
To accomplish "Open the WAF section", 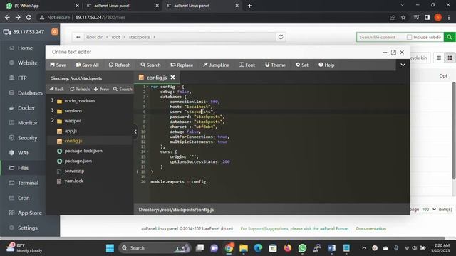I will 23,153.
